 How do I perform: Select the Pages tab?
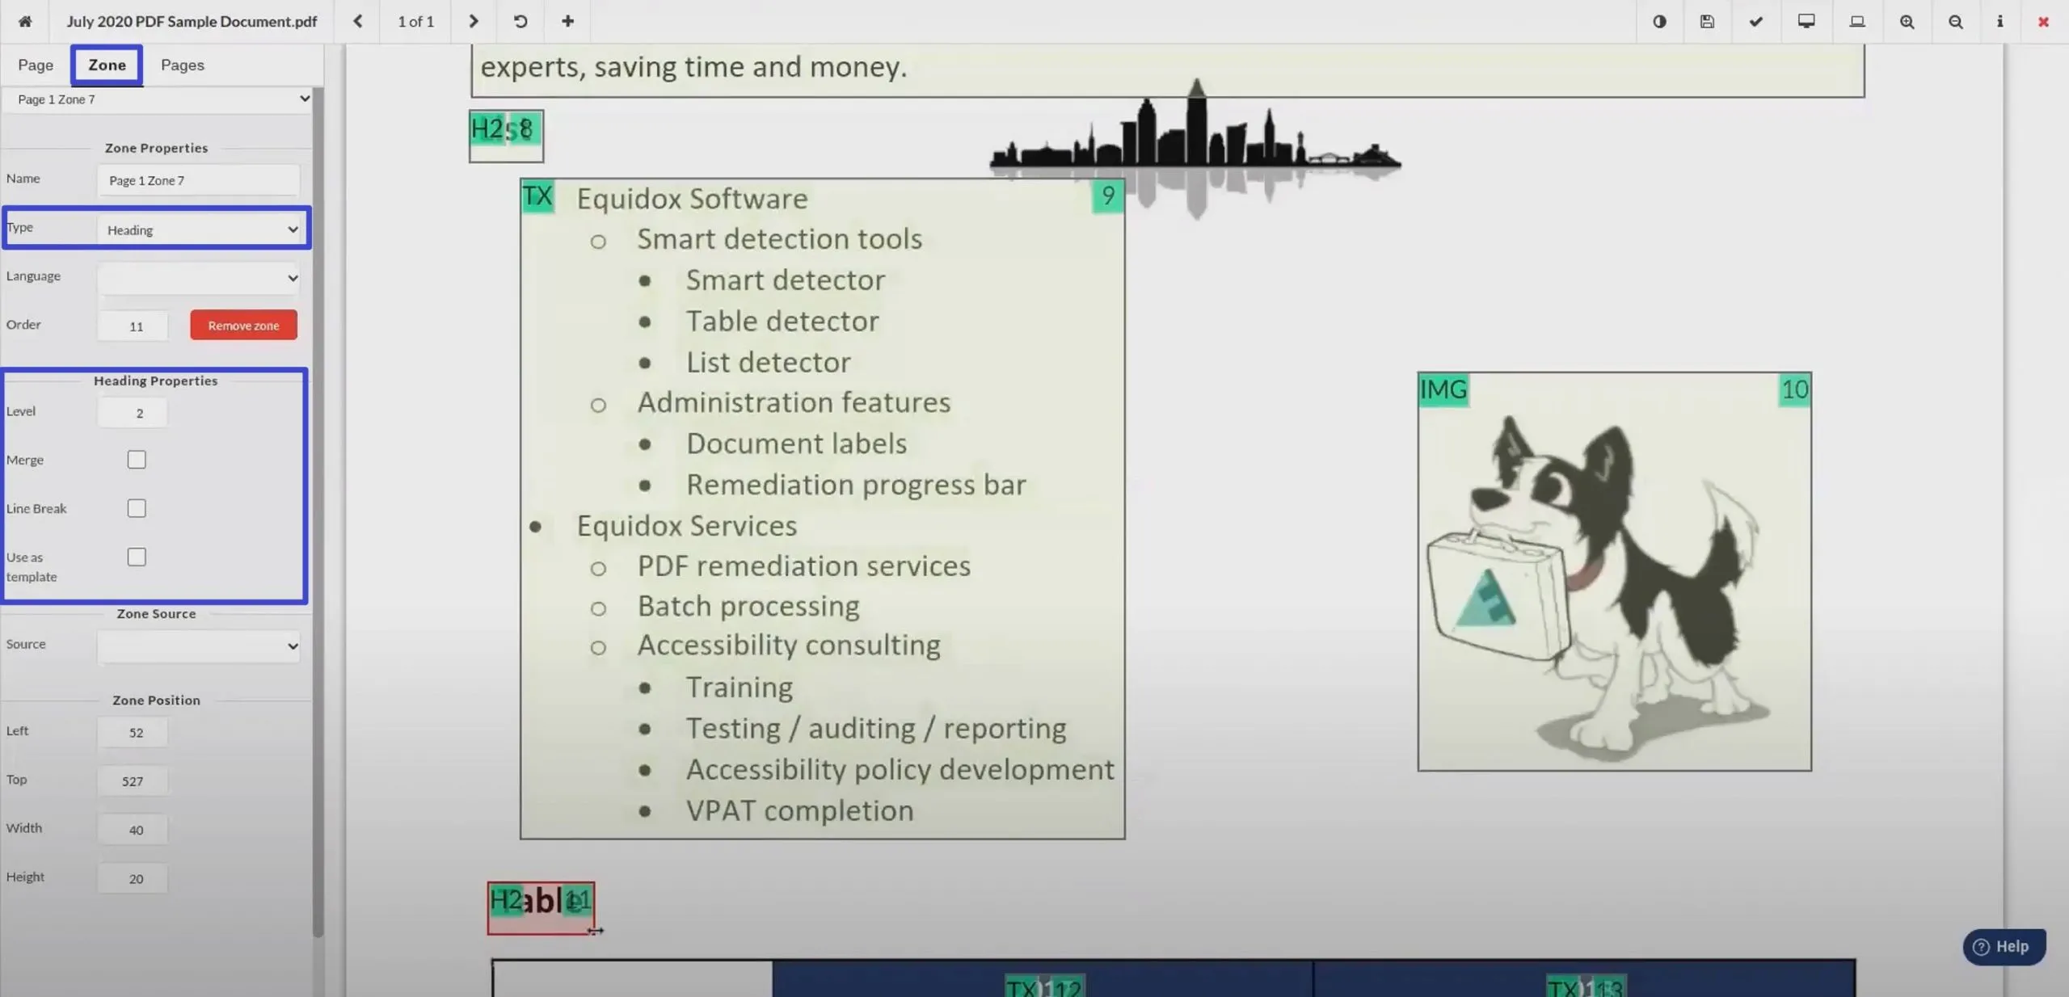tap(181, 63)
